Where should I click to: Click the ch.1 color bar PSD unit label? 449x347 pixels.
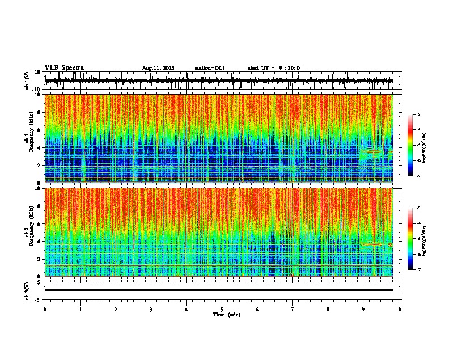[x=424, y=147]
